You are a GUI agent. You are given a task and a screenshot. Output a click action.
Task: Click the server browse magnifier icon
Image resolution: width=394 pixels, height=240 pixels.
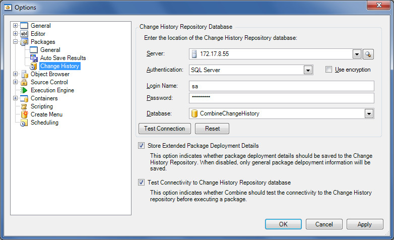pos(368,54)
